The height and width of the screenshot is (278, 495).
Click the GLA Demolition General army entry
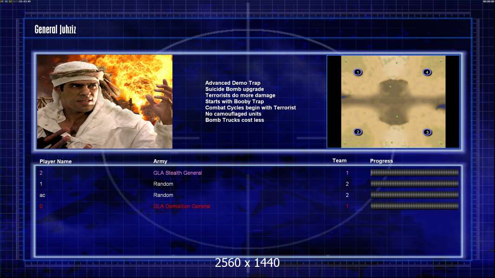182,206
